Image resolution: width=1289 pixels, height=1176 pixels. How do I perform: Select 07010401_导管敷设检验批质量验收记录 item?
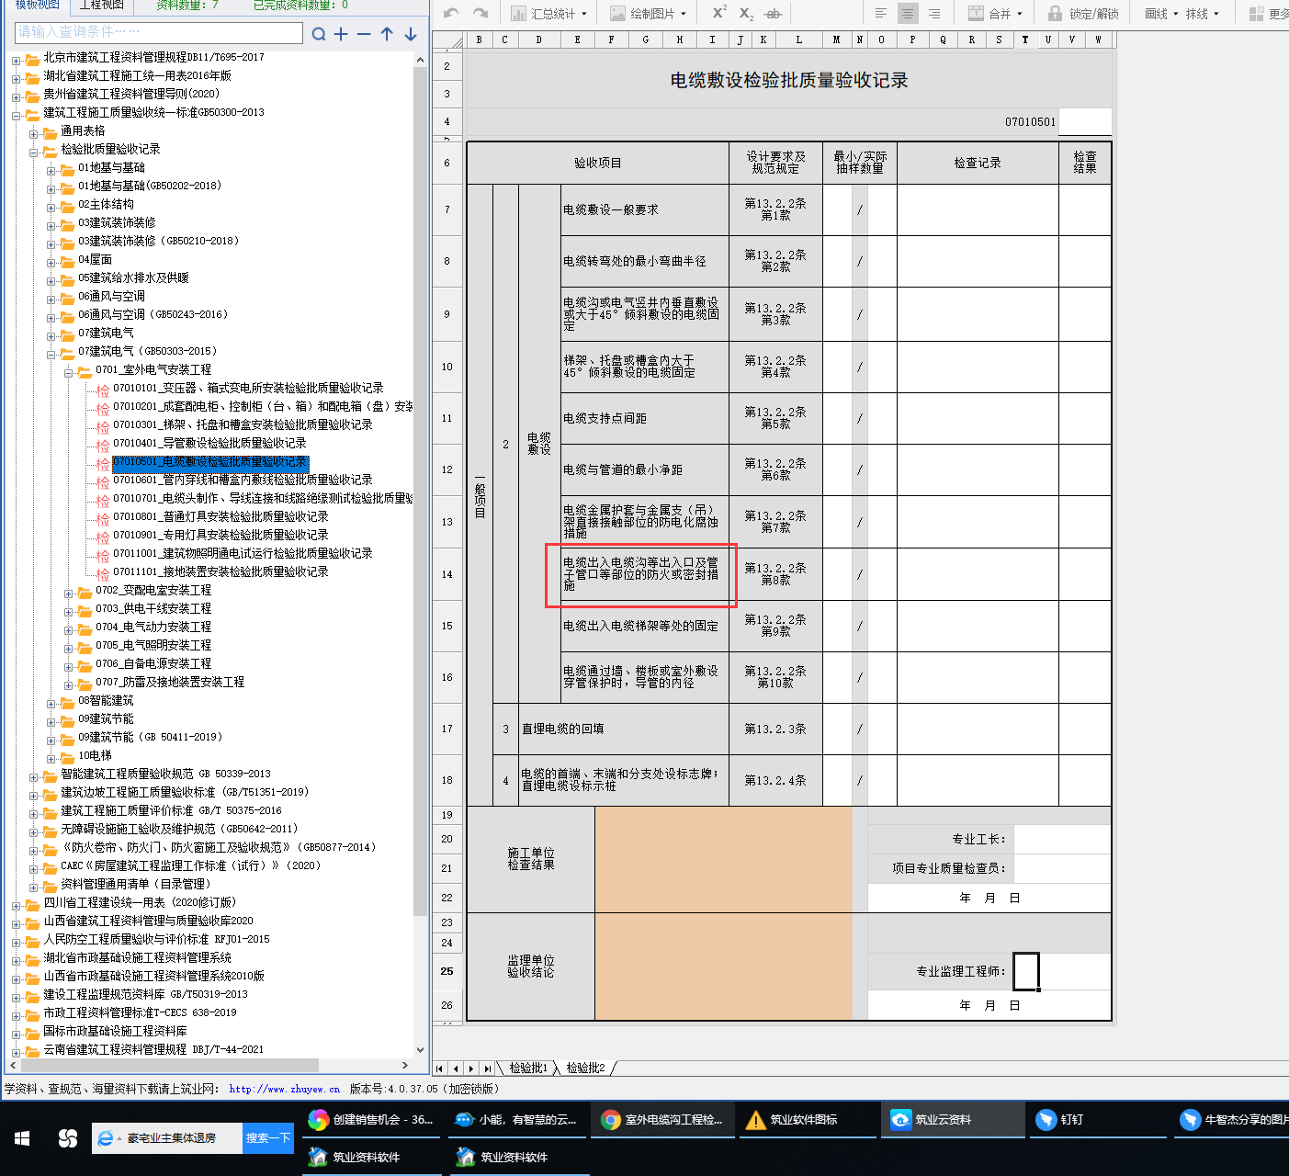[209, 443]
